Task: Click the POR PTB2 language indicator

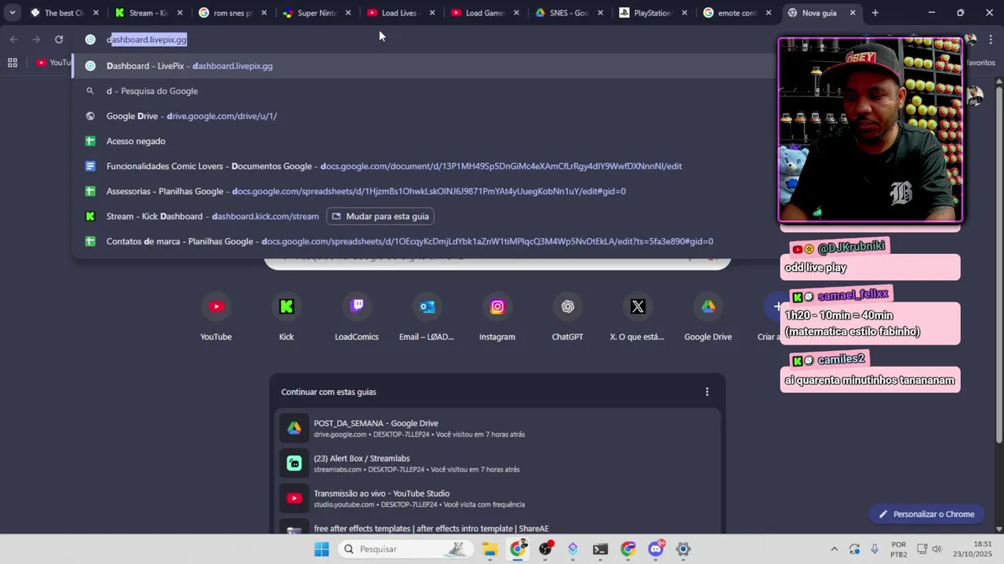Action: (x=899, y=549)
